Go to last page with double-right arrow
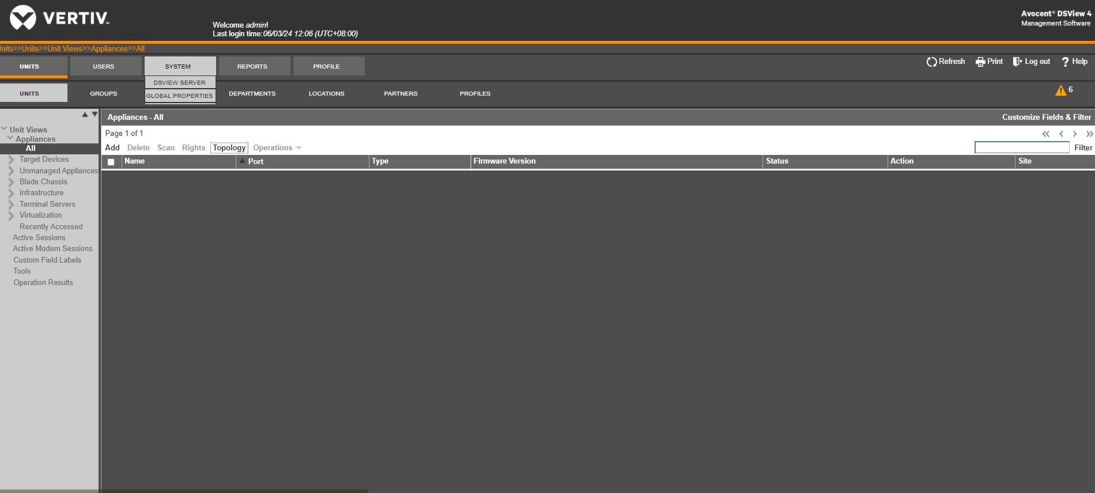 point(1089,134)
